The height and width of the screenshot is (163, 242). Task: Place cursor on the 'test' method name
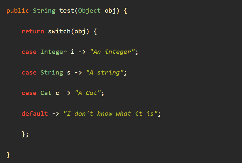point(67,11)
